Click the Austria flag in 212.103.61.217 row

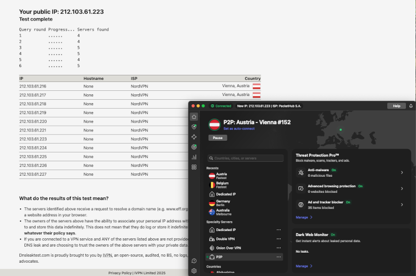point(257,95)
